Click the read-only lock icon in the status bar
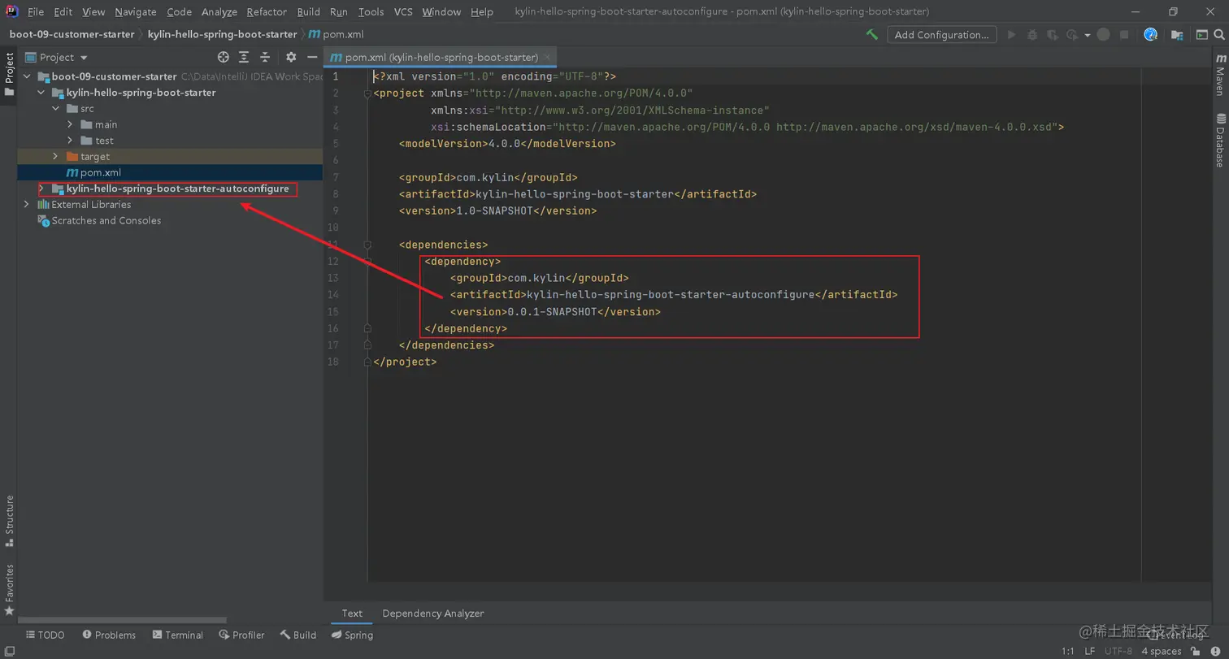The image size is (1229, 659). pyautogui.click(x=1196, y=650)
